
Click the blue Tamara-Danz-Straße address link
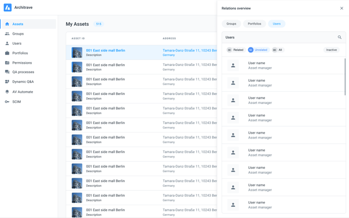tap(190, 50)
